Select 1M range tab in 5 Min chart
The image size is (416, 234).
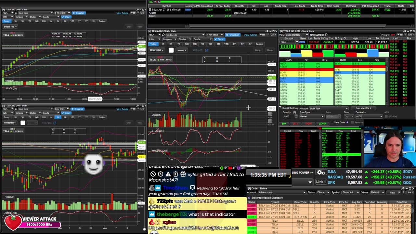pyautogui.click(x=51, y=21)
